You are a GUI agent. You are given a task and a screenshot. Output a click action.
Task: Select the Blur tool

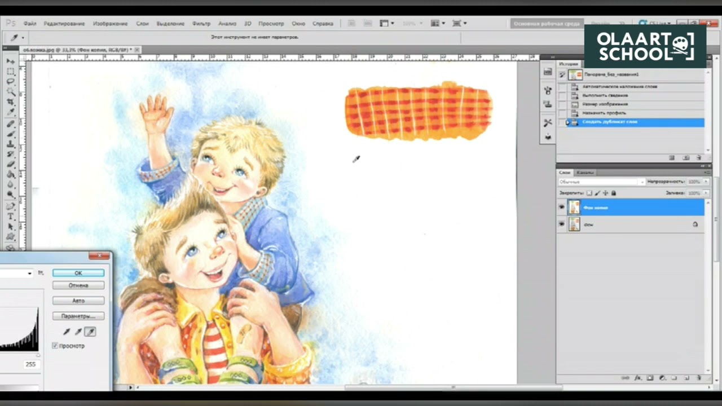click(11, 184)
